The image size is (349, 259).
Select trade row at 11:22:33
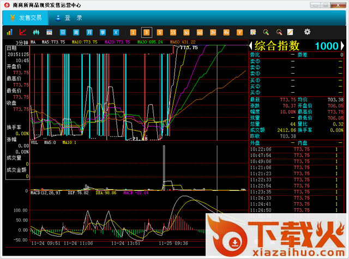(297, 180)
